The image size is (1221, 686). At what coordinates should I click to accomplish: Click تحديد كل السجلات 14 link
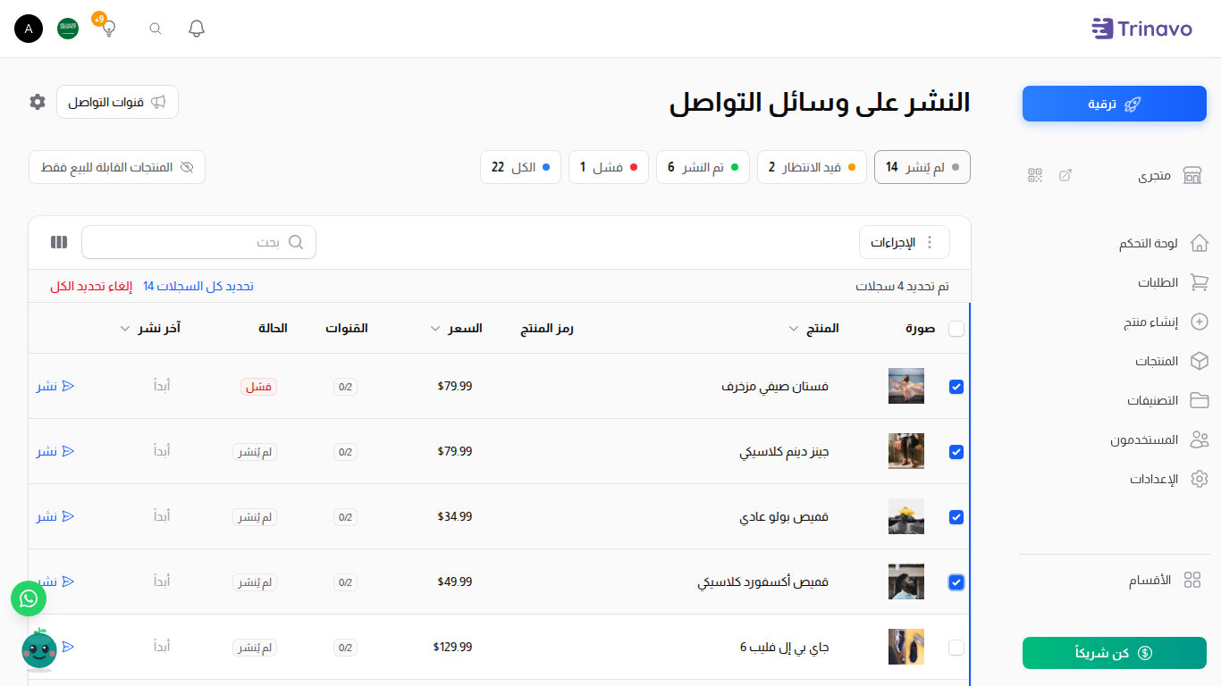[198, 286]
